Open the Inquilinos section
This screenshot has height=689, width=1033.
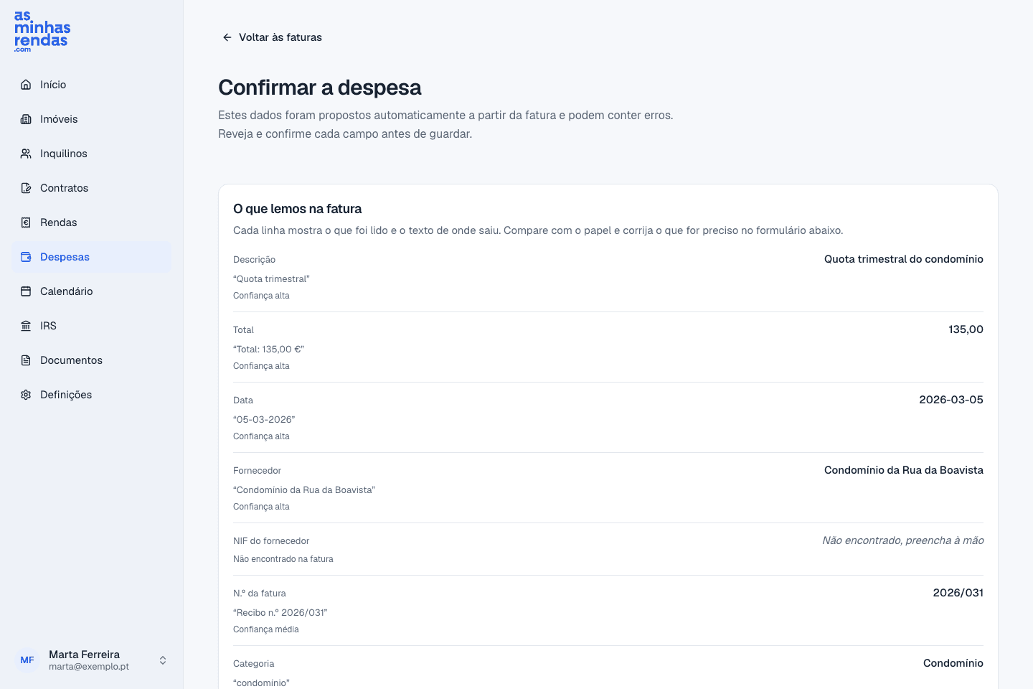click(x=91, y=154)
